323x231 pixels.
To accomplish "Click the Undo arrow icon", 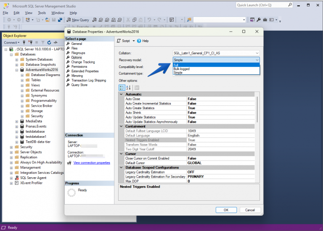I will 149,20.
